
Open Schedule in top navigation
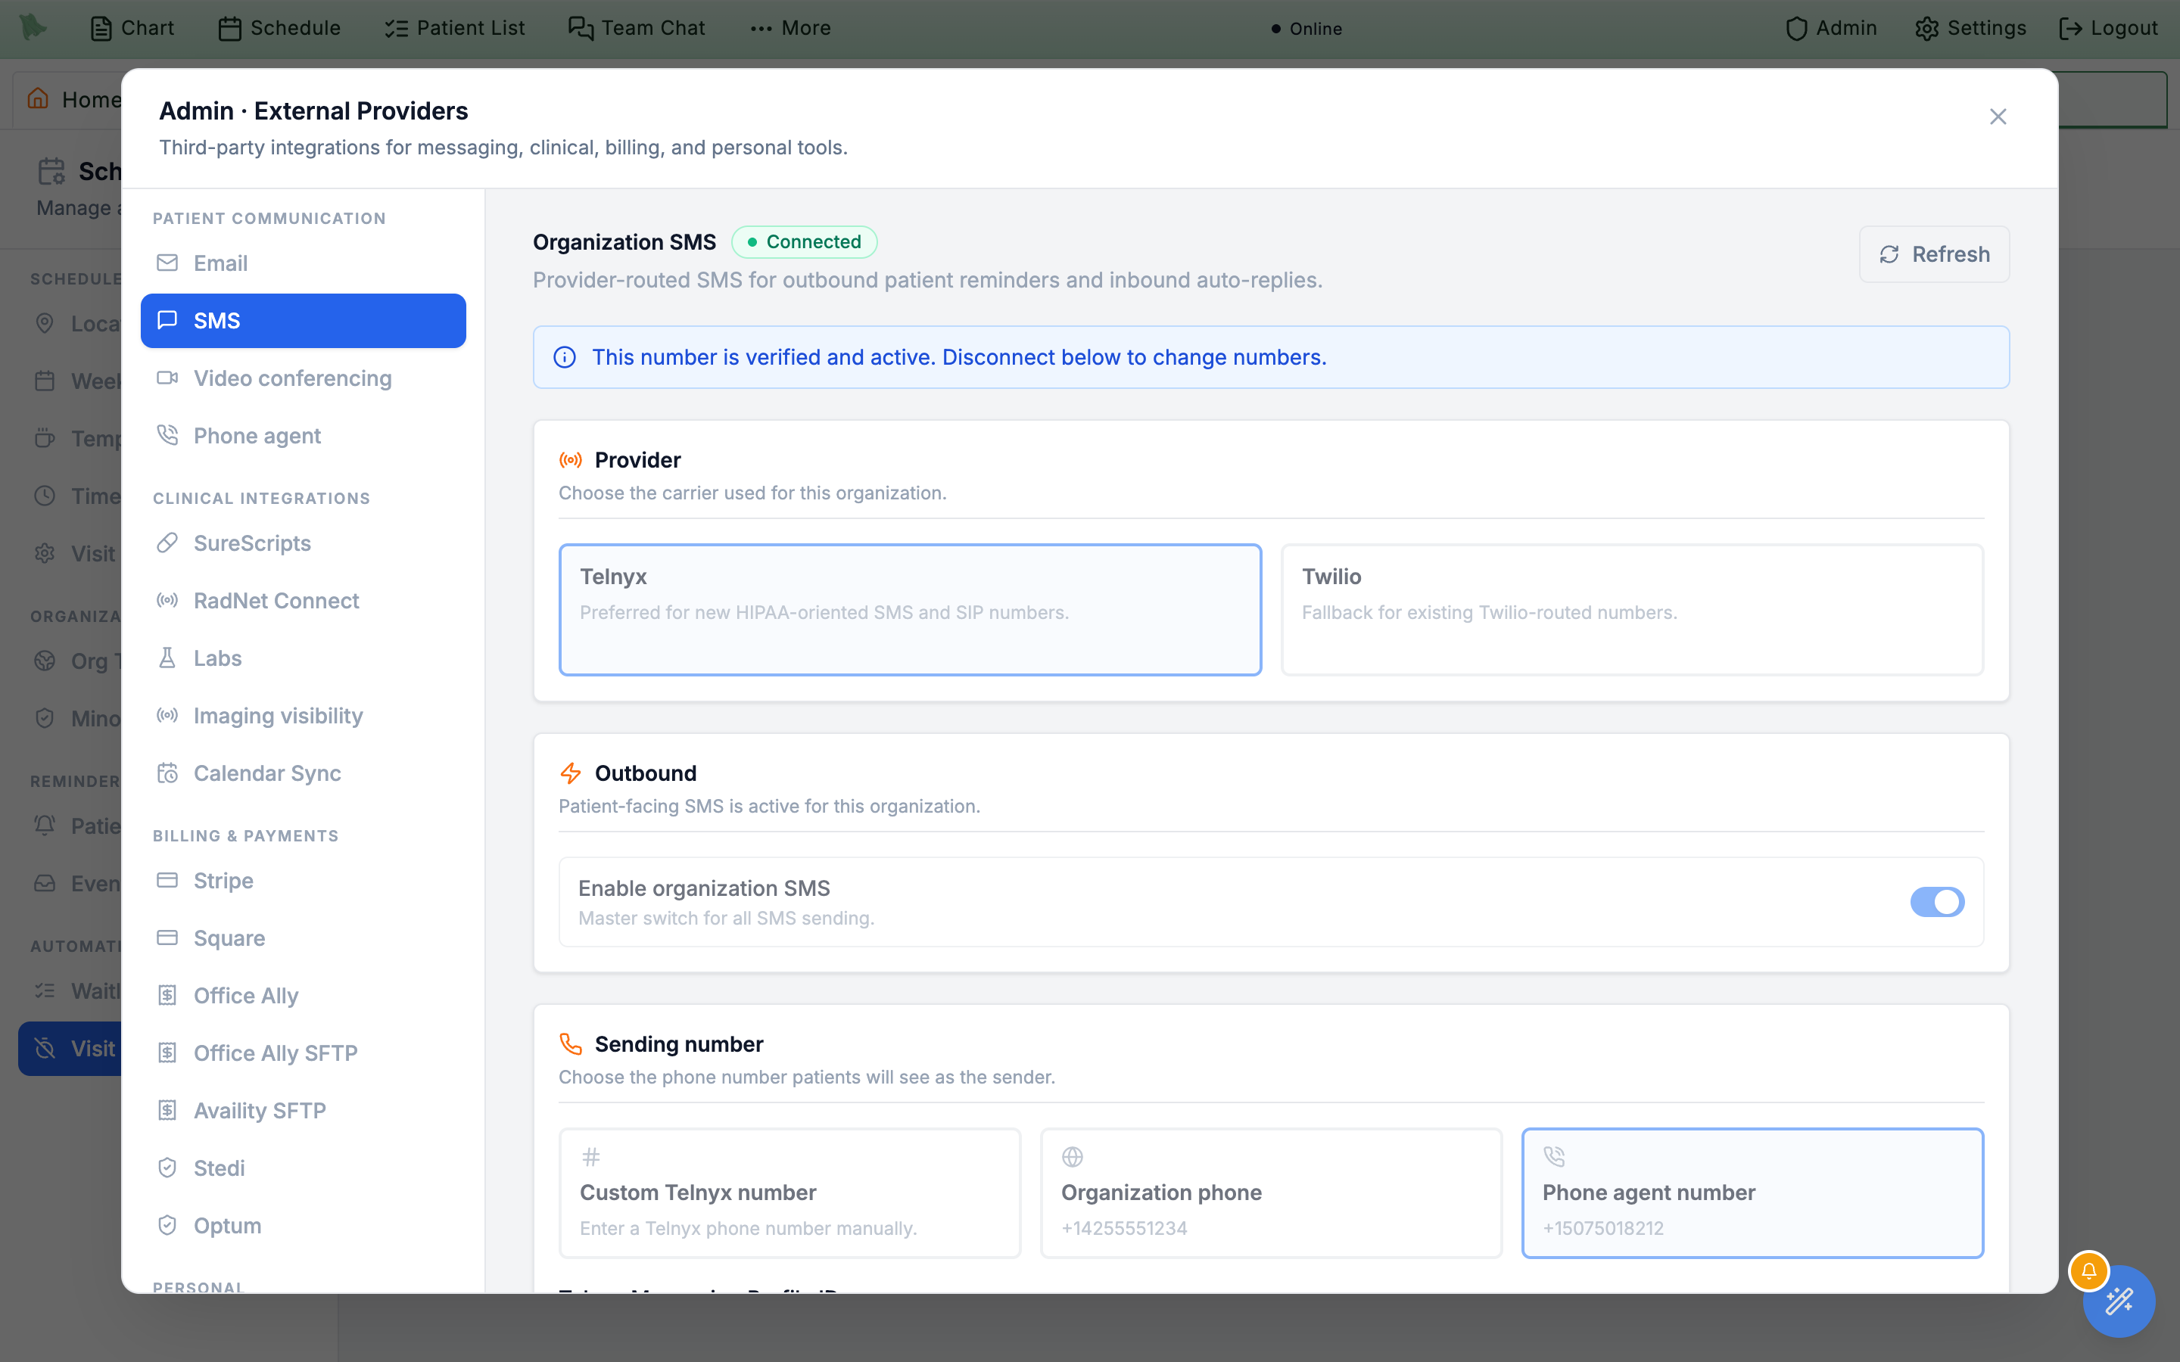pos(279,28)
